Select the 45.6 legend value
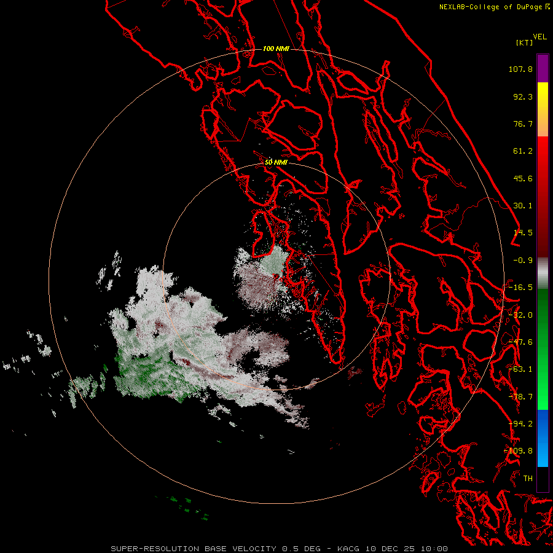This screenshot has height=553, width=553. [523, 178]
